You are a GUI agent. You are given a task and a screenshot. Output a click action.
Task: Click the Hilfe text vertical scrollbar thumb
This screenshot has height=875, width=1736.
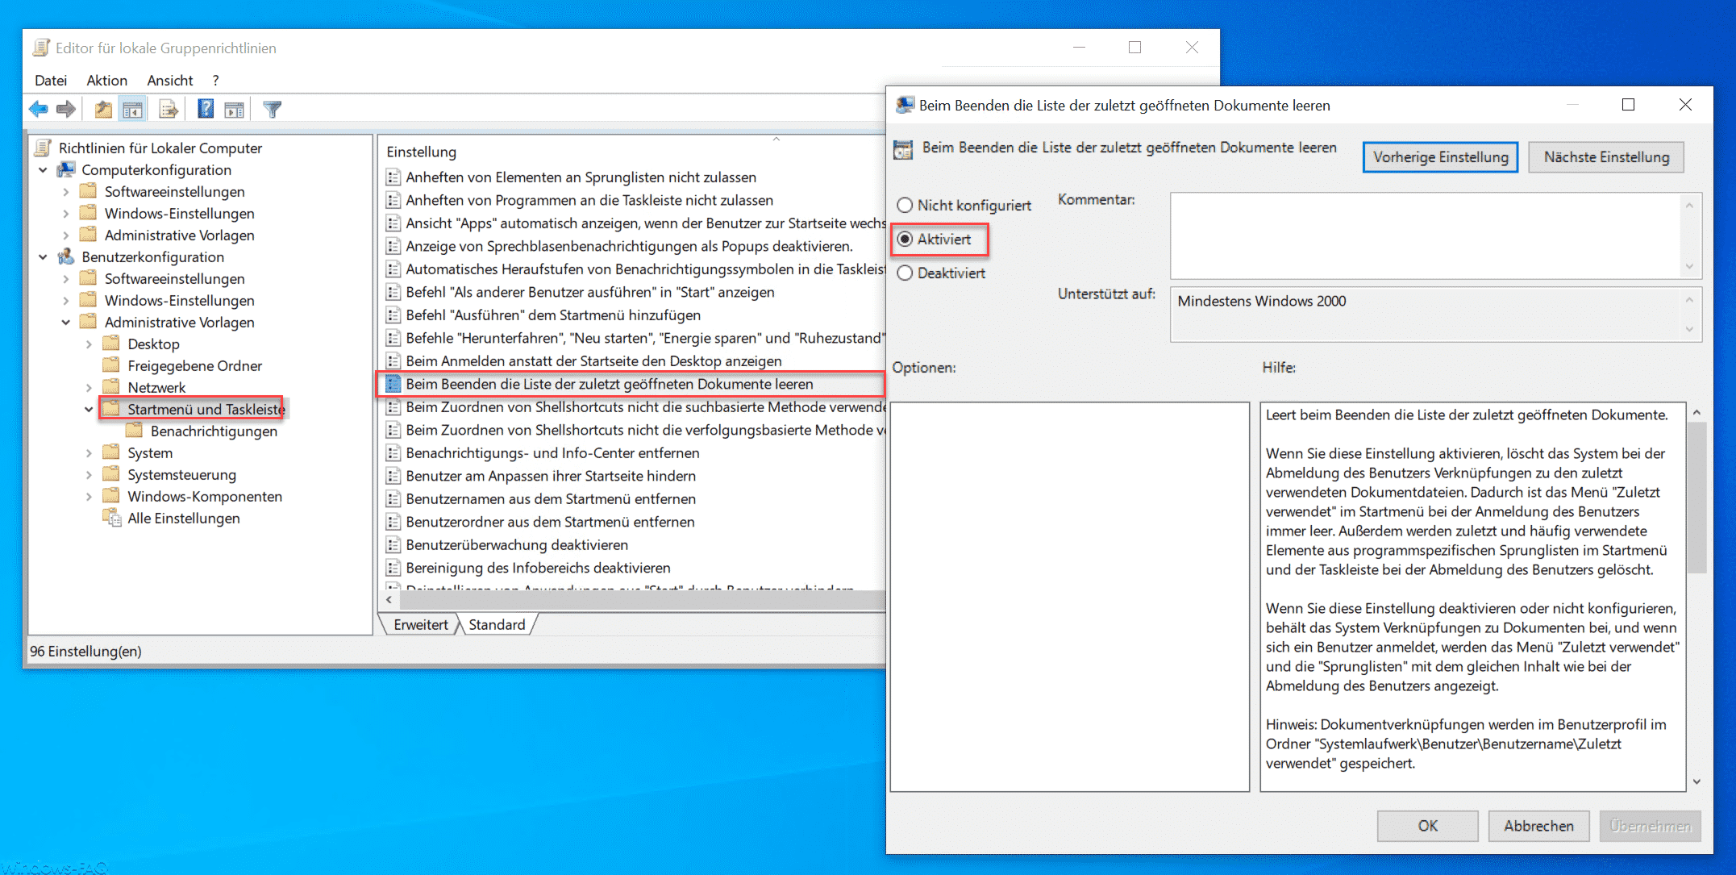click(1696, 497)
